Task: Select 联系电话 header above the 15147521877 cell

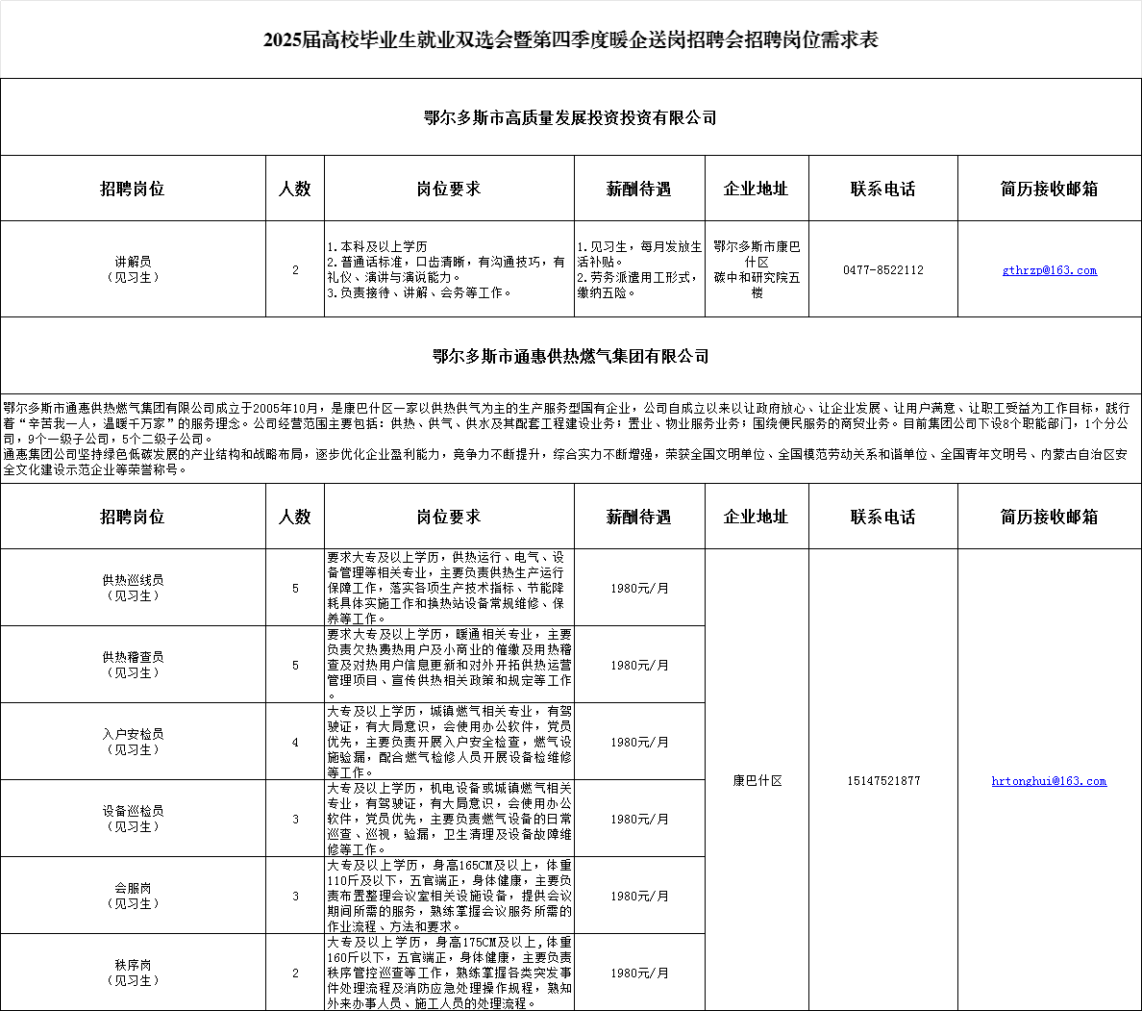Action: click(x=882, y=517)
